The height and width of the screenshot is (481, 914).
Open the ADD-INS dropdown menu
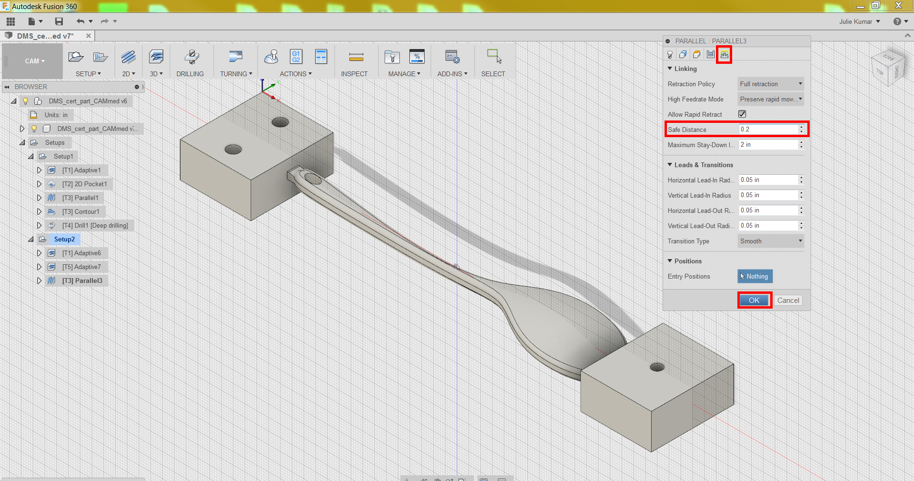coord(452,74)
